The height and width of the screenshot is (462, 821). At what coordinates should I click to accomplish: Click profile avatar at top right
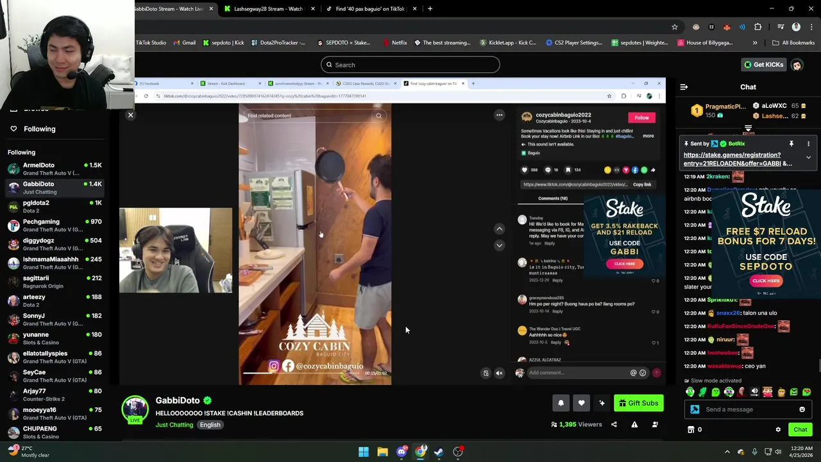pyautogui.click(x=797, y=65)
